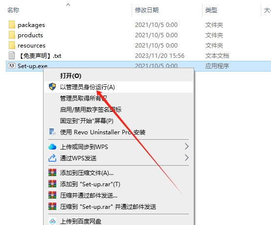Click the Revo Uninstaller Pro icon

(x=52, y=132)
